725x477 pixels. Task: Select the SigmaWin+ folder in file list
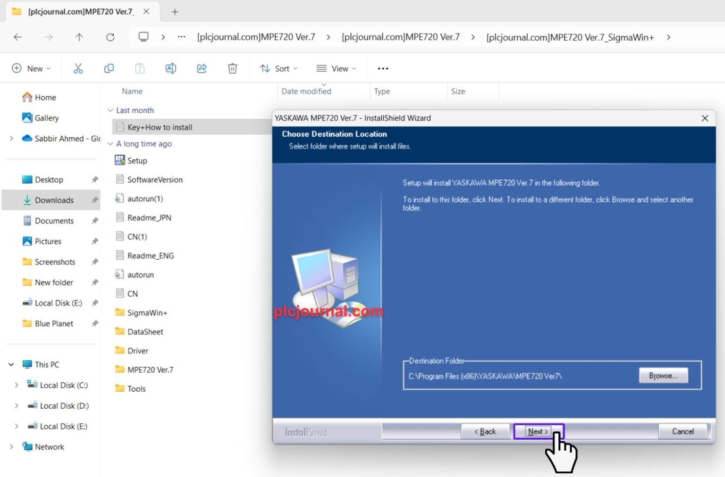pyautogui.click(x=147, y=313)
